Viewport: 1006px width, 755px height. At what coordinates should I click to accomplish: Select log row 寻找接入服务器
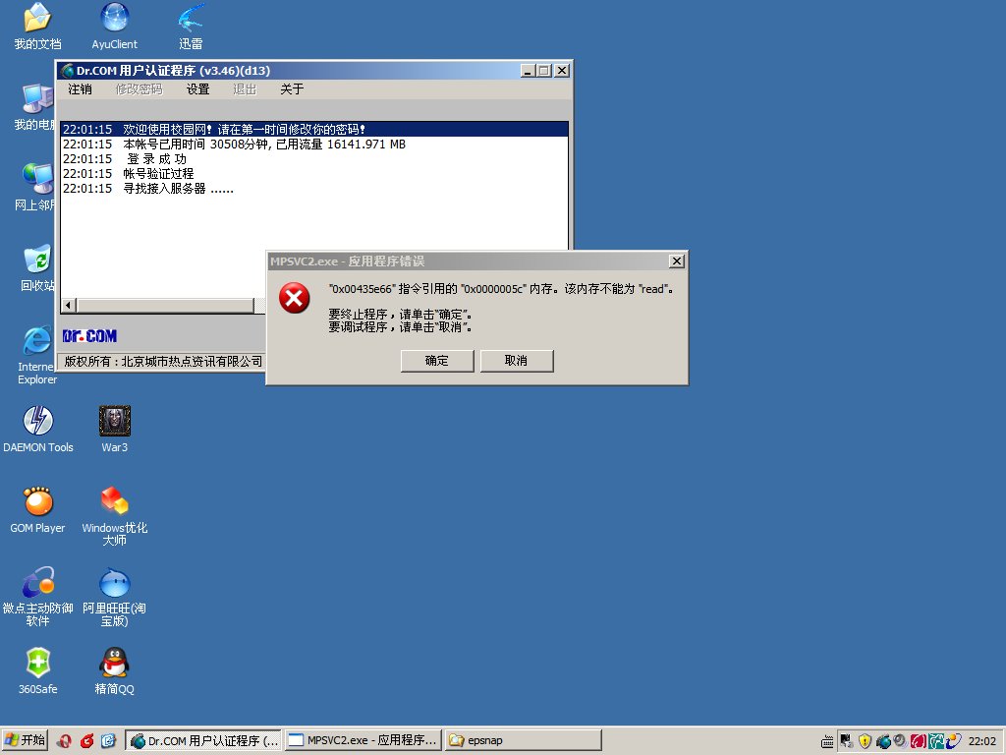coord(314,188)
